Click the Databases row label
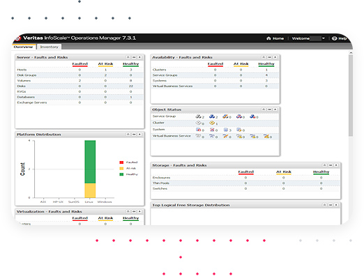The image size is (364, 276). coord(26,97)
